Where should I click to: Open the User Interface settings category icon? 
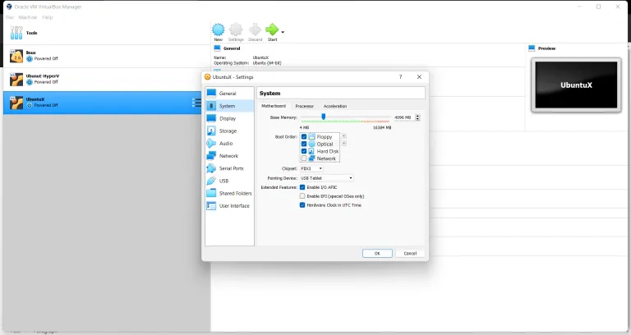pyautogui.click(x=211, y=205)
